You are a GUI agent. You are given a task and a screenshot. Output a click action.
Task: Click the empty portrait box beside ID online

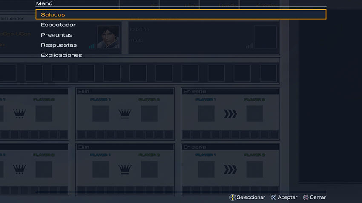[265, 37]
